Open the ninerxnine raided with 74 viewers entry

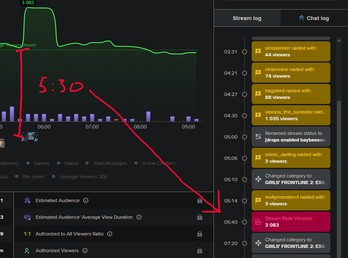click(291, 73)
